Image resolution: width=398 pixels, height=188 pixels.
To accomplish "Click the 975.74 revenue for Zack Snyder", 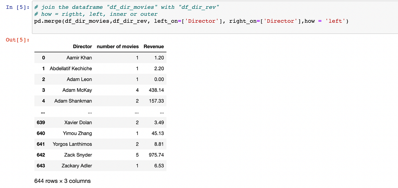I will tap(156, 155).
